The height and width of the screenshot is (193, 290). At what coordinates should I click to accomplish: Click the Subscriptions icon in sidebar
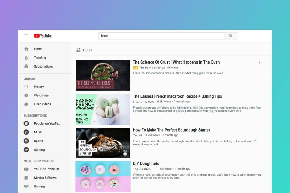coord(26,66)
